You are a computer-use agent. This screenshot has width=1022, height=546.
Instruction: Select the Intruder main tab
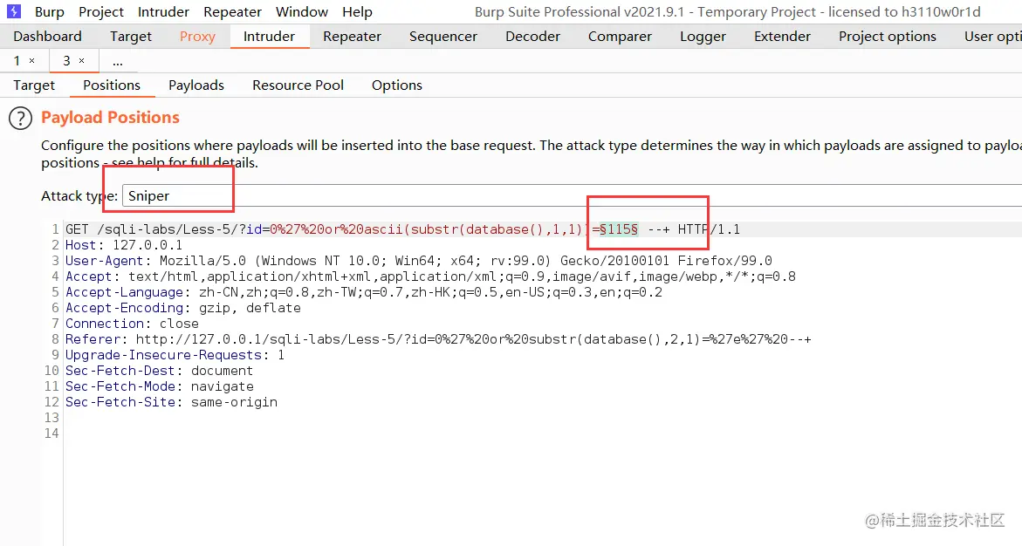tap(269, 37)
